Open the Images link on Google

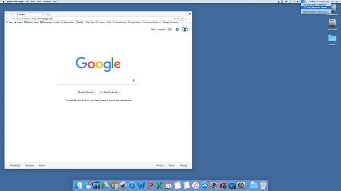(161, 30)
